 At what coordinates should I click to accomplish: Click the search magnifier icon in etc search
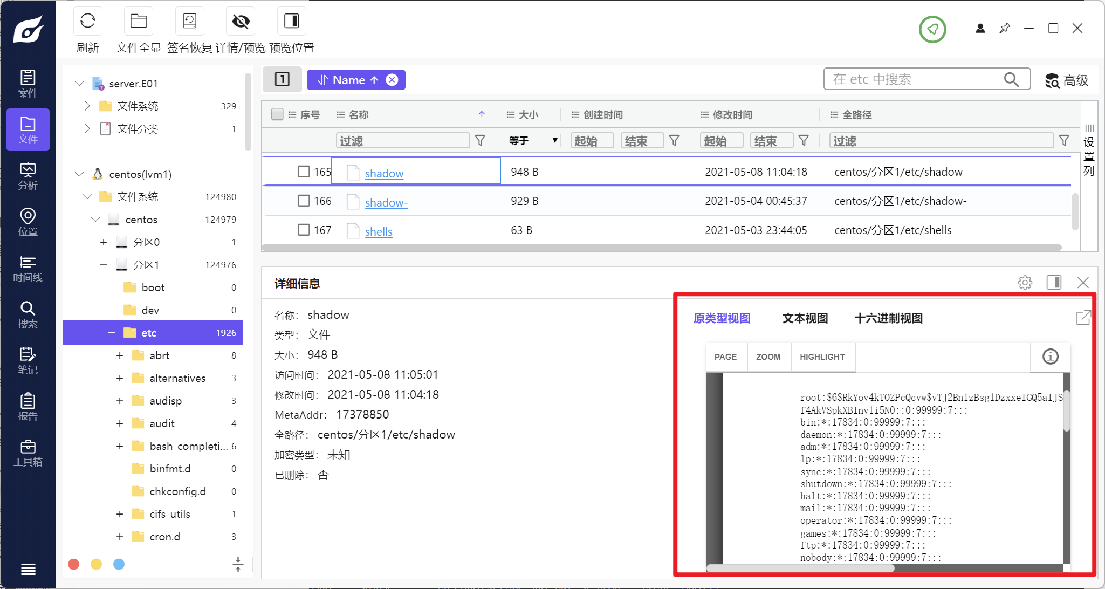[x=1011, y=79]
